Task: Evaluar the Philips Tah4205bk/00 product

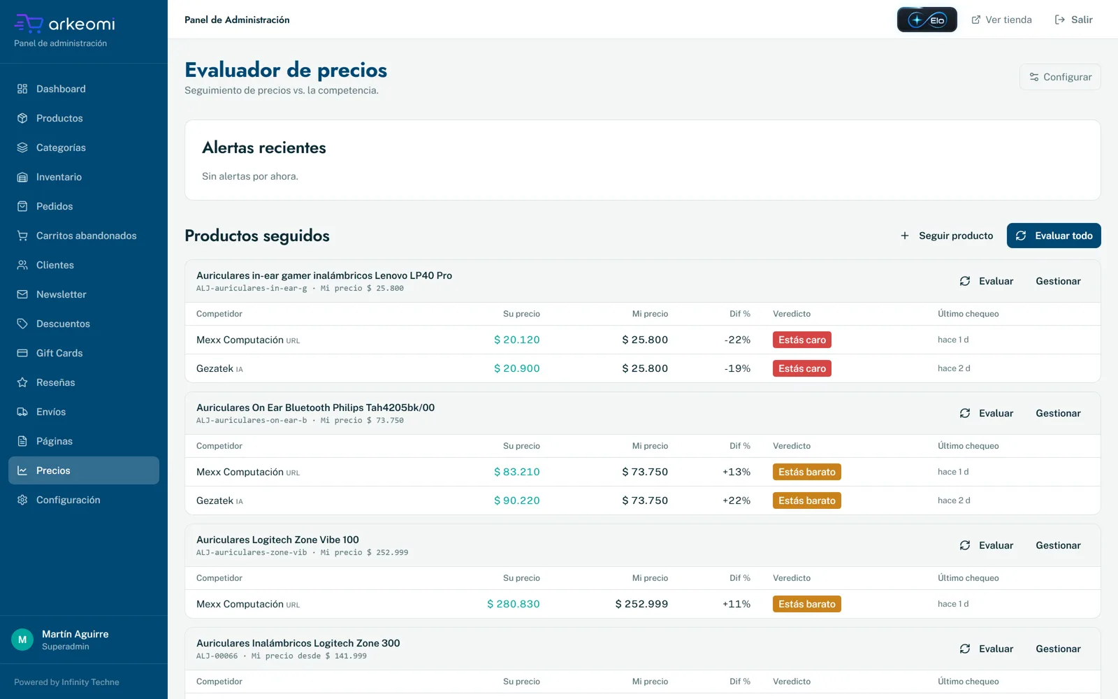Action: [987, 413]
